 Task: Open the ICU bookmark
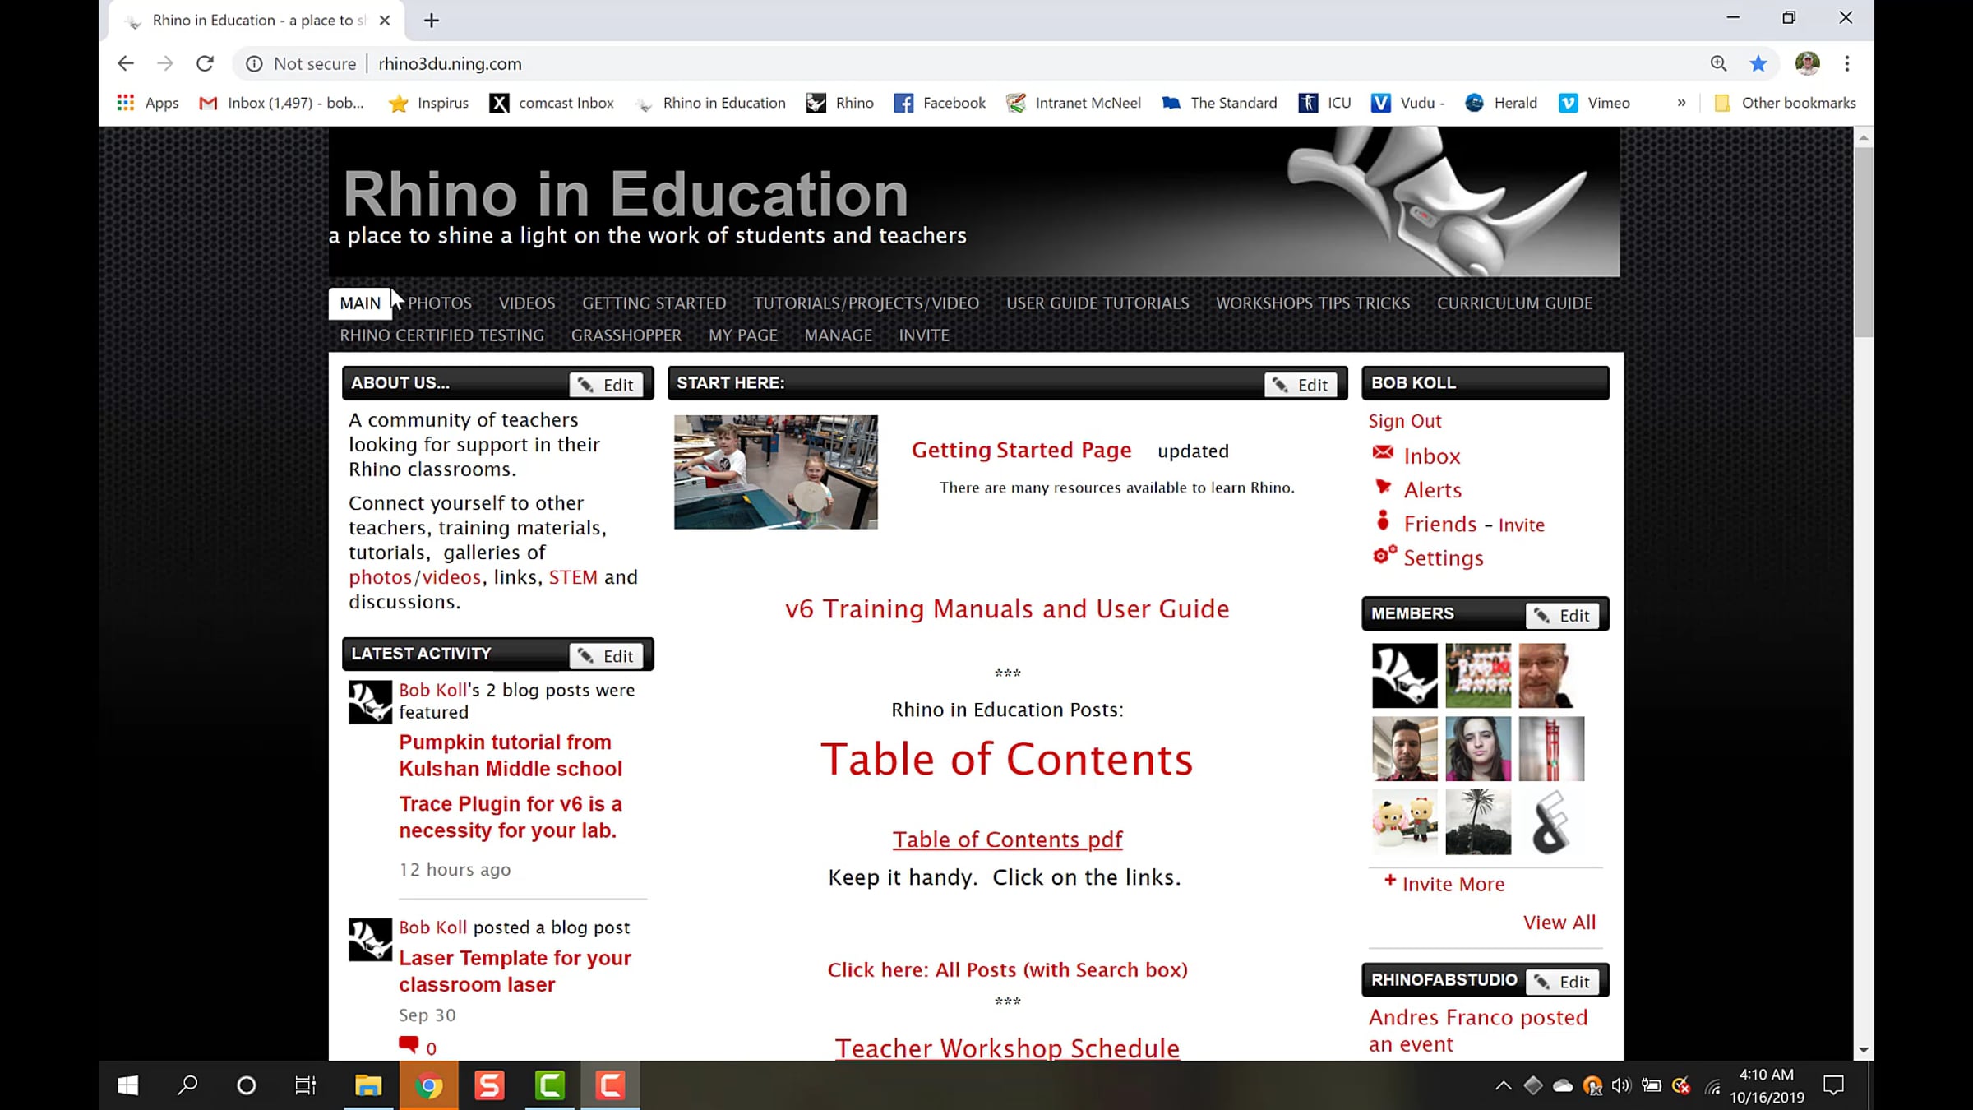pos(1324,103)
